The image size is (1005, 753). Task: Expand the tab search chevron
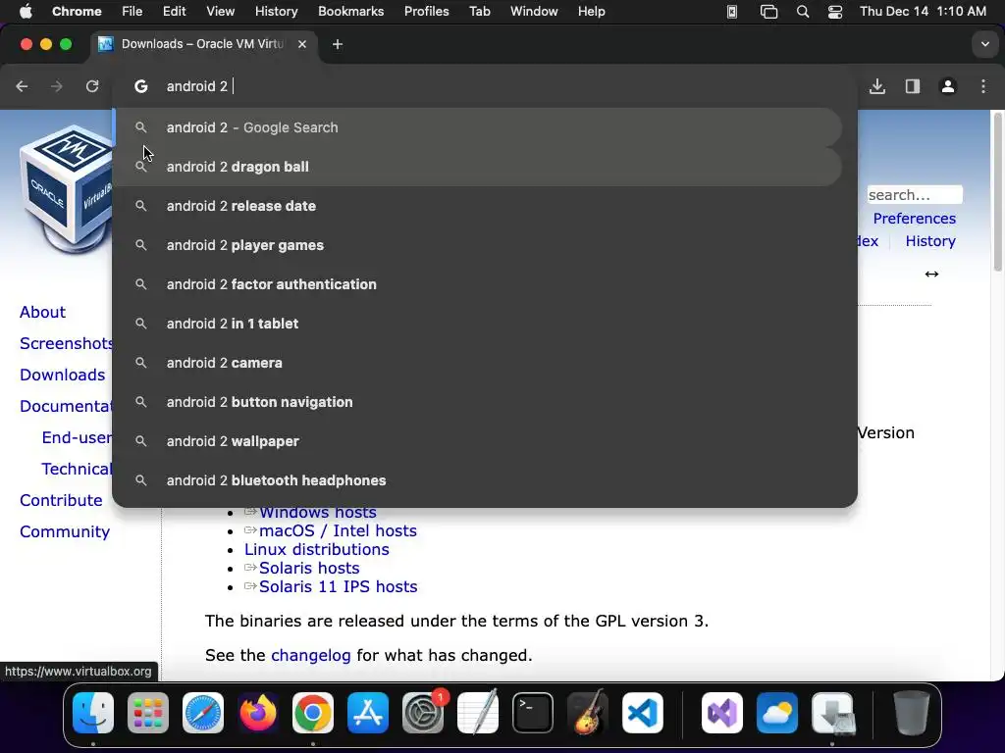pyautogui.click(x=985, y=44)
